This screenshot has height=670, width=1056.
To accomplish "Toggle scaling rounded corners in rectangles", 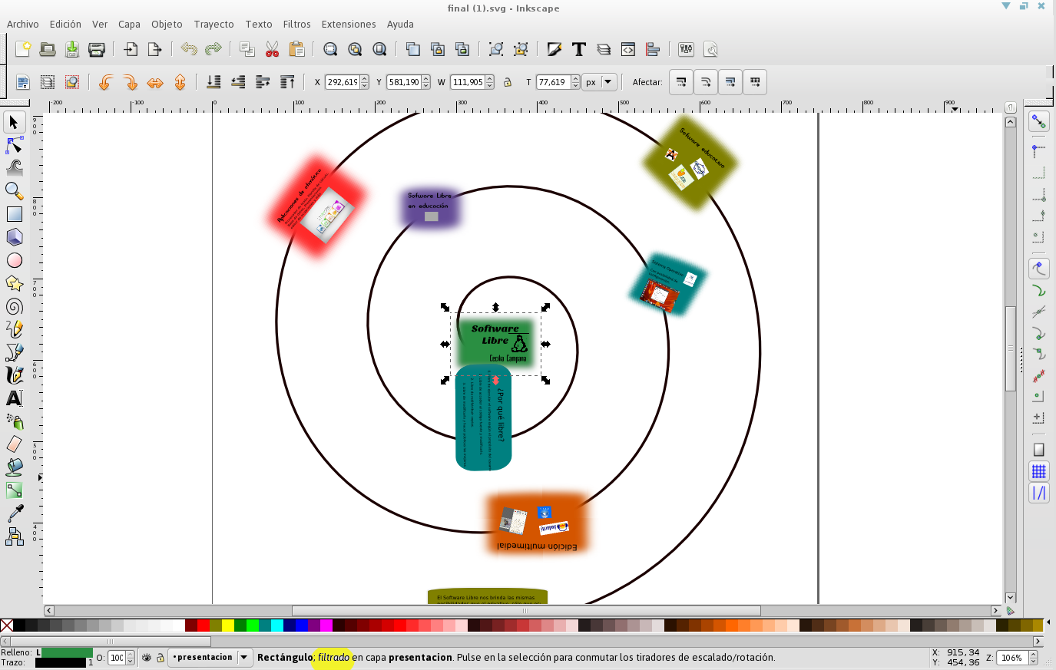I will click(706, 82).
